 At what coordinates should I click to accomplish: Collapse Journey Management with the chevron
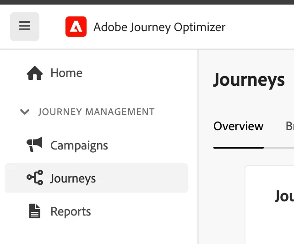pos(25,112)
